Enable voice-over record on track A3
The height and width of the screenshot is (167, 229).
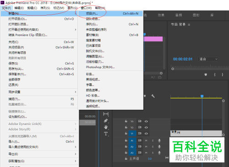[159, 153]
